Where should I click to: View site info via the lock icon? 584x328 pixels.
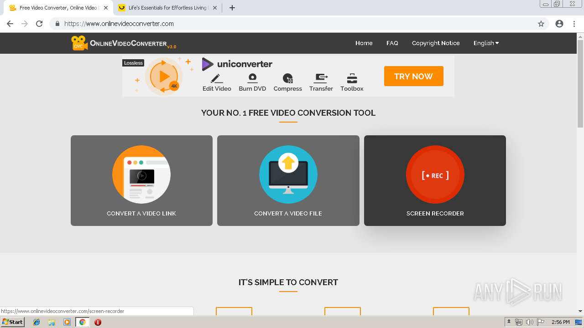pyautogui.click(x=57, y=24)
